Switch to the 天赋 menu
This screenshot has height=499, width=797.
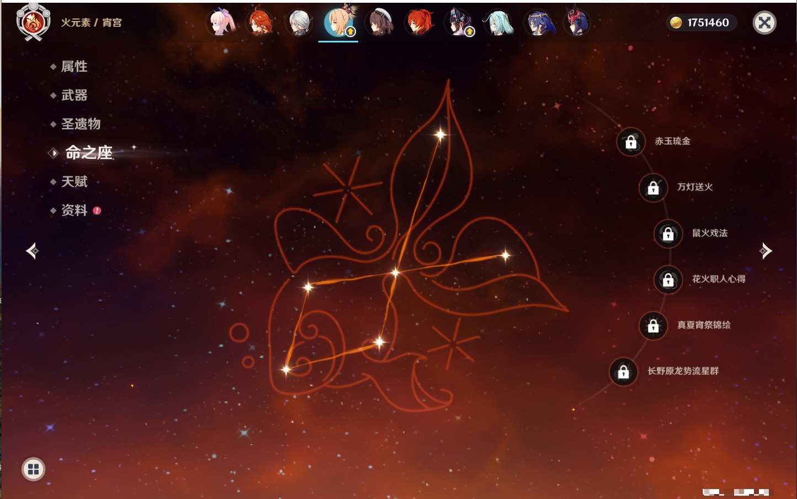(74, 181)
